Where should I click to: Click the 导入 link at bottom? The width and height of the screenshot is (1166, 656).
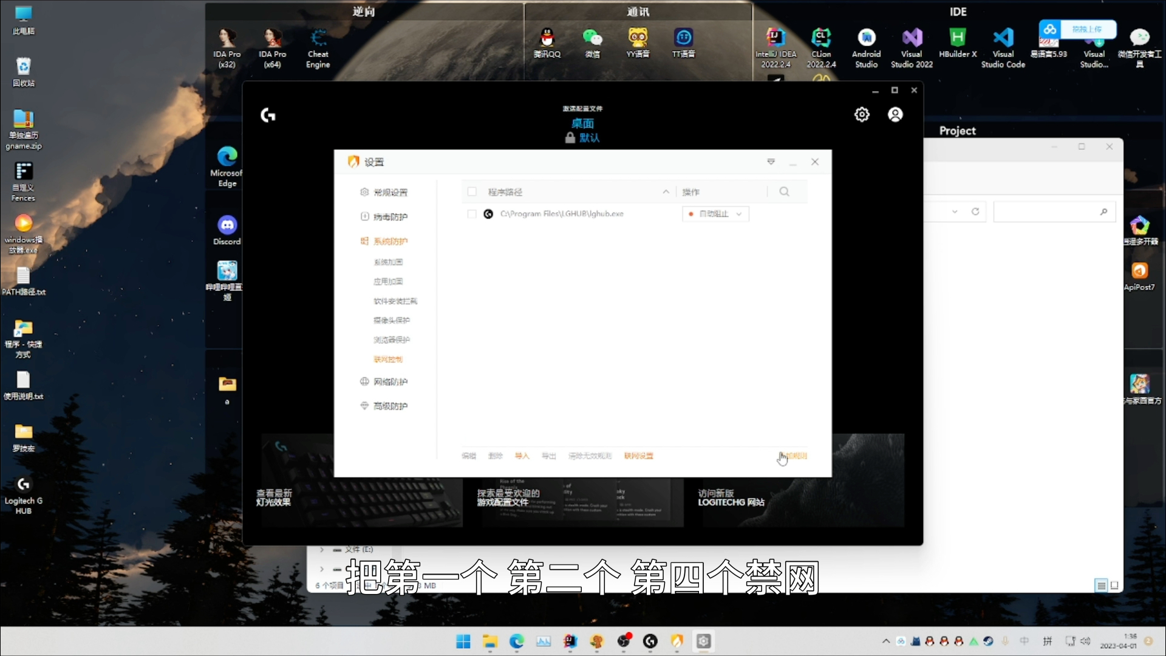522,456
